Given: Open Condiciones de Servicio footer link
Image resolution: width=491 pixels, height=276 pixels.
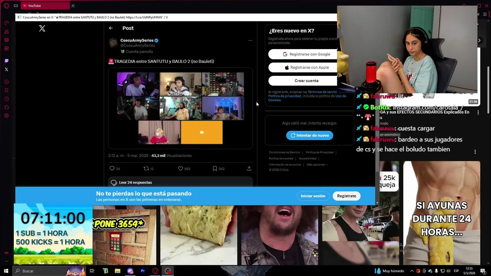Looking at the screenshot, I should pyautogui.click(x=285, y=153).
